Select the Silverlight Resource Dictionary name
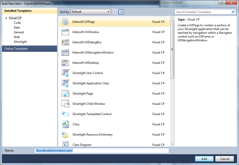239x165 pixels. tap(92, 134)
